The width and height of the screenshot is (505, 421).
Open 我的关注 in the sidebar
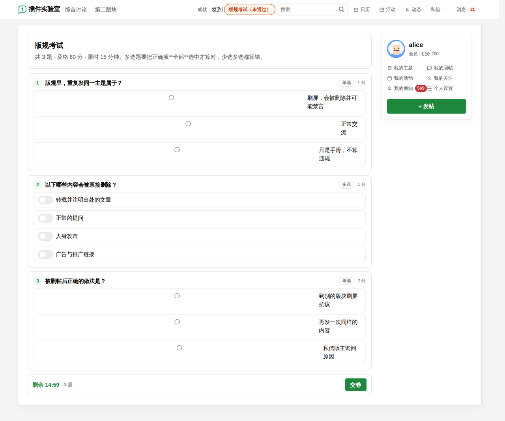coord(440,78)
